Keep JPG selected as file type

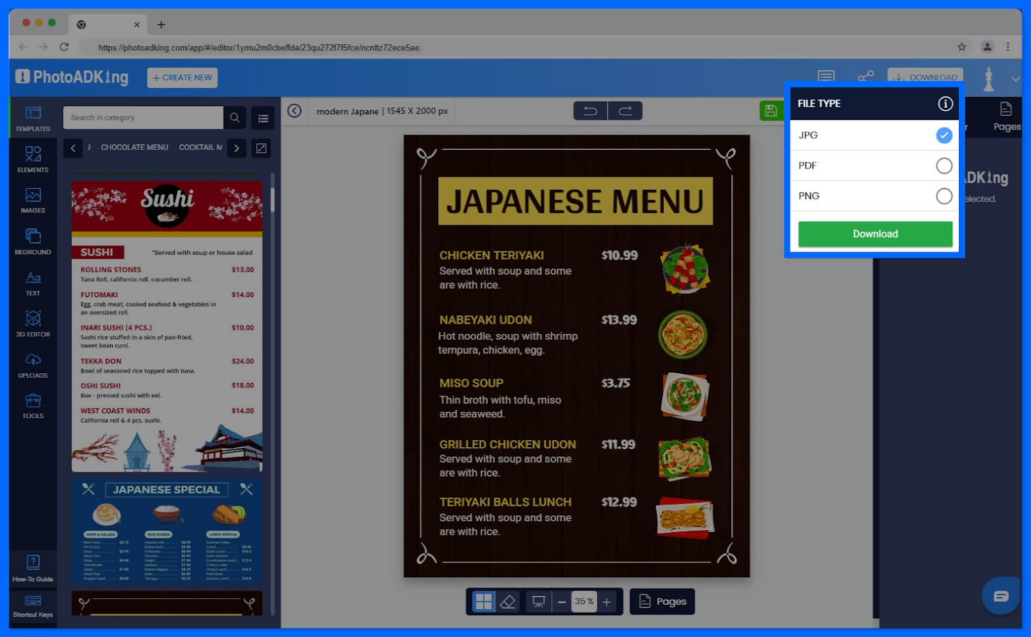[944, 135]
